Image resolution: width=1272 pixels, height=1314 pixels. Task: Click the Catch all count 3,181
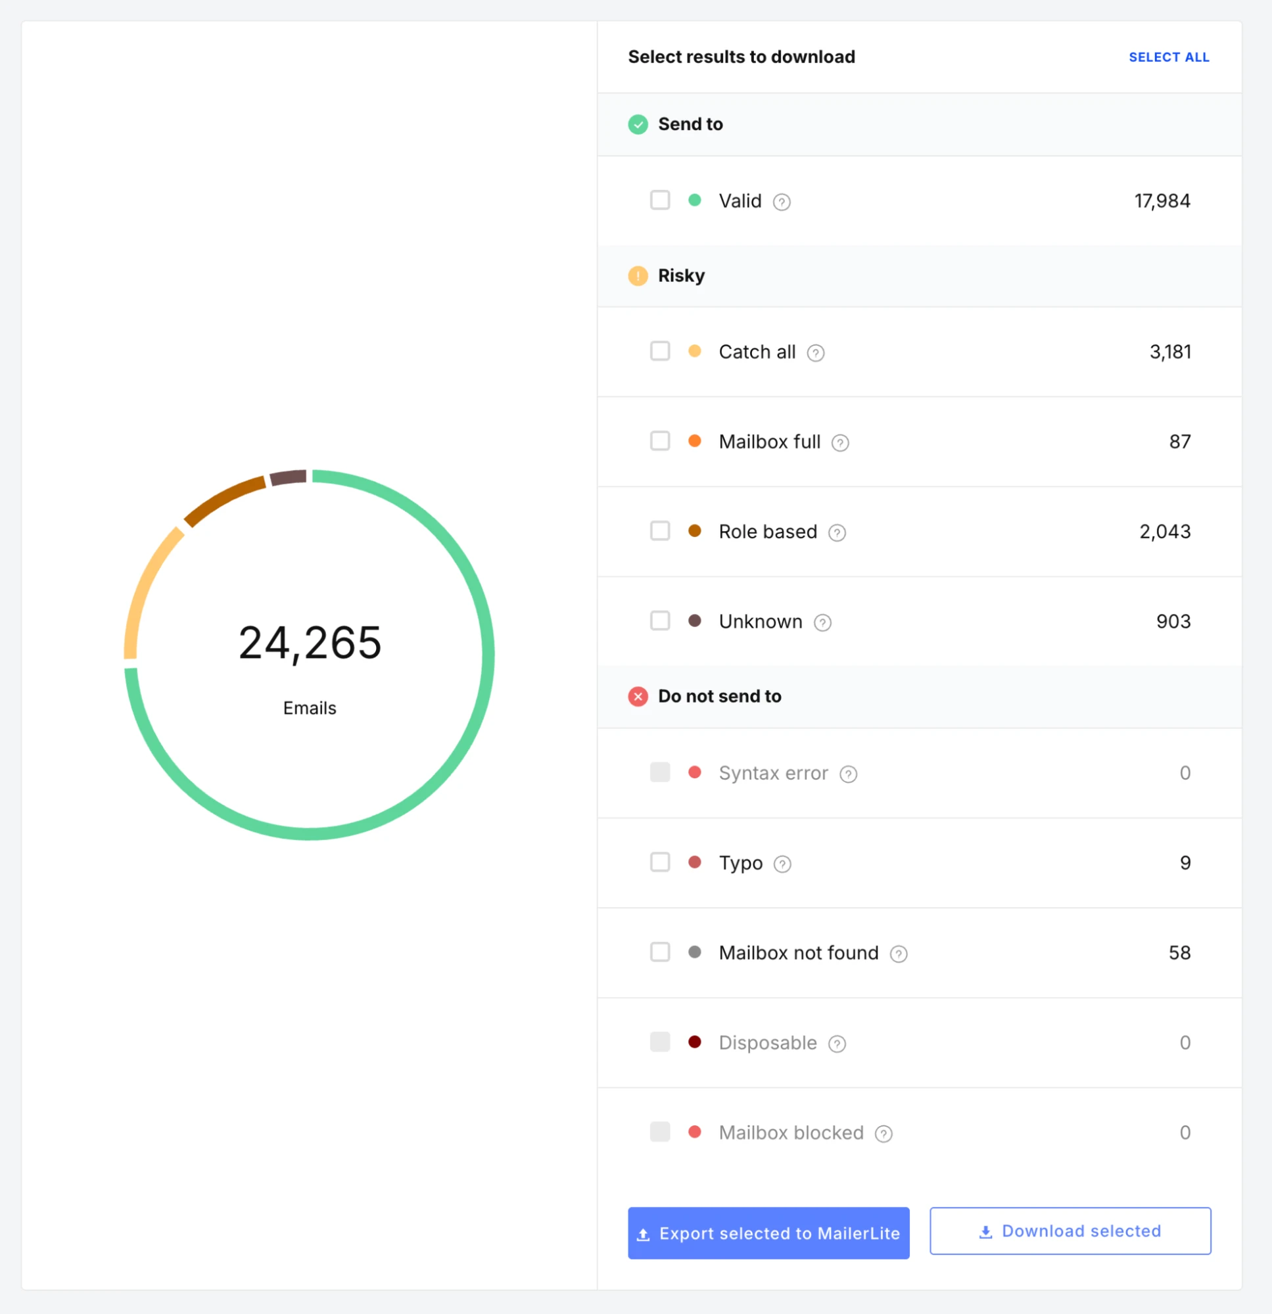pos(1170,352)
